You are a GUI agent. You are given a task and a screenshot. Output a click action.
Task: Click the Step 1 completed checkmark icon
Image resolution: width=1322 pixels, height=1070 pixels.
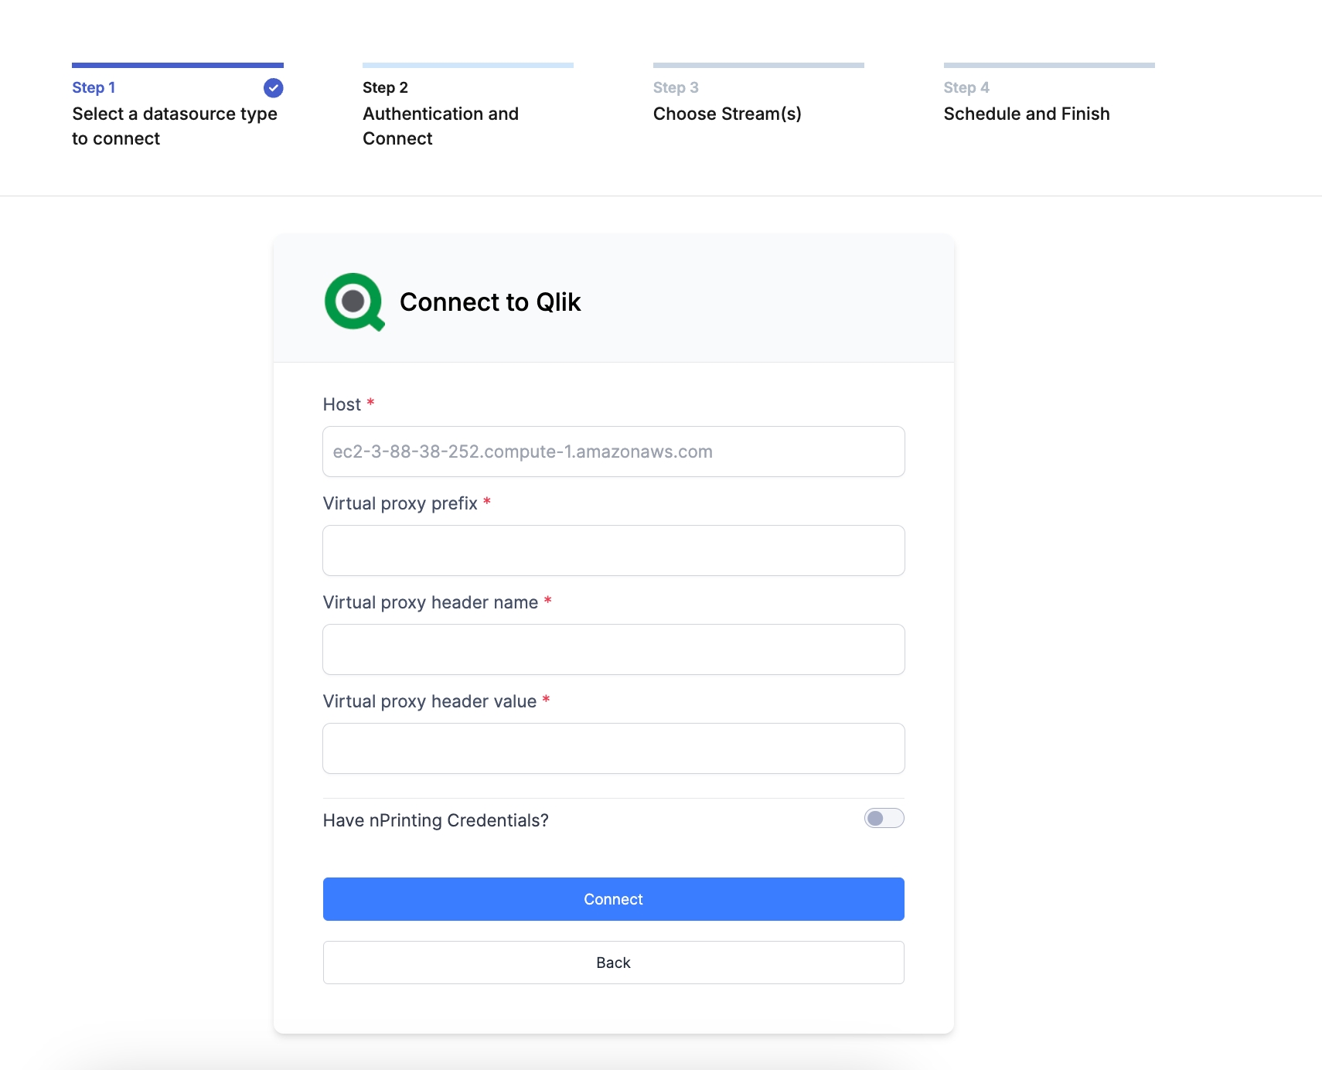coord(273,88)
